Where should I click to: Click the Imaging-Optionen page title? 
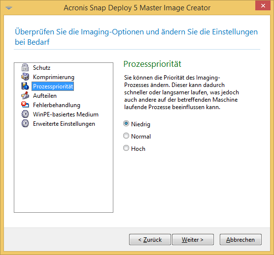pos(136,37)
